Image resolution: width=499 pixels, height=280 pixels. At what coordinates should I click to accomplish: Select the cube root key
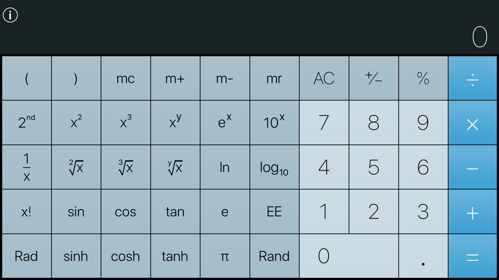126,167
